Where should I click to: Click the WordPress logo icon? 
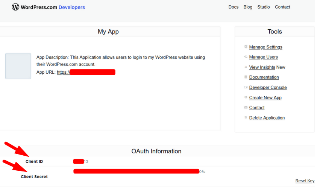click(15, 7)
